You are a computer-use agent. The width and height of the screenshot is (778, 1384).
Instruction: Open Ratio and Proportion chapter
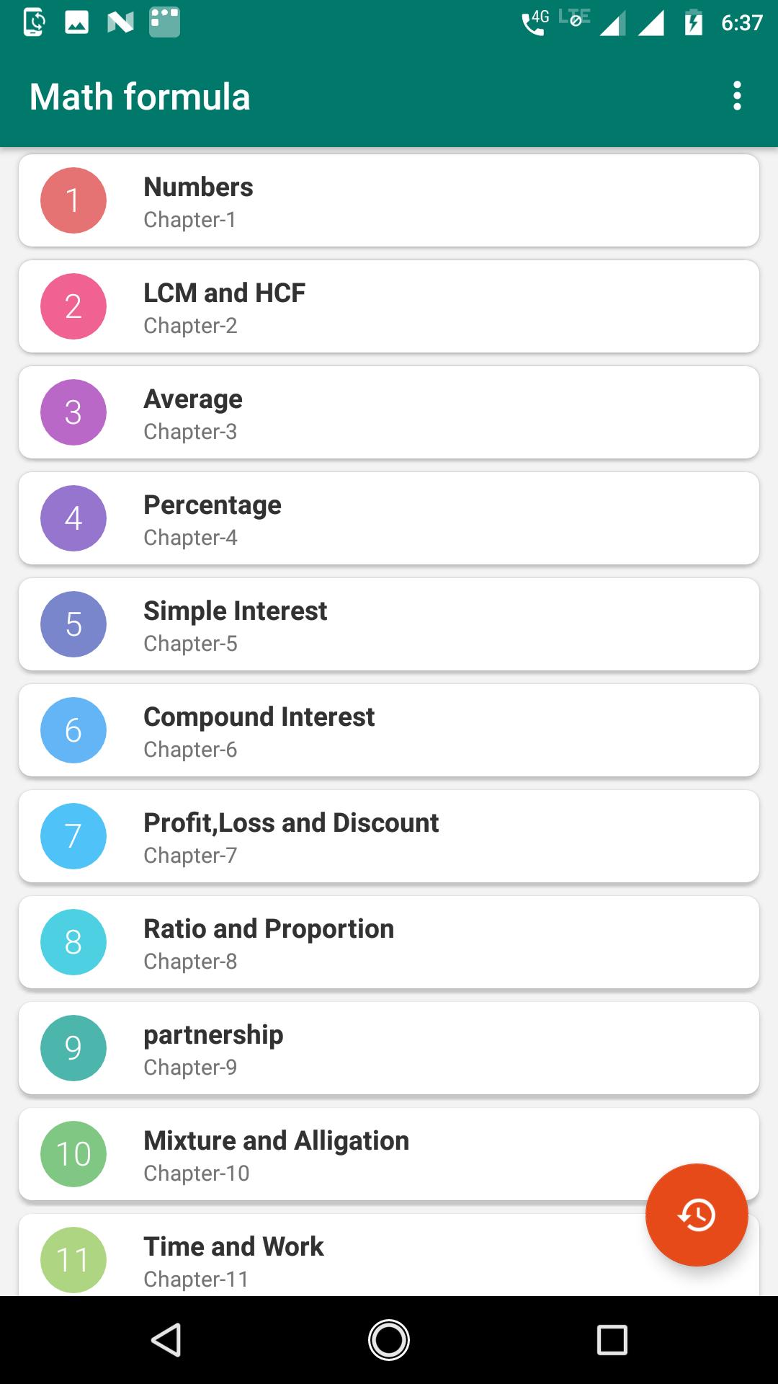389,942
